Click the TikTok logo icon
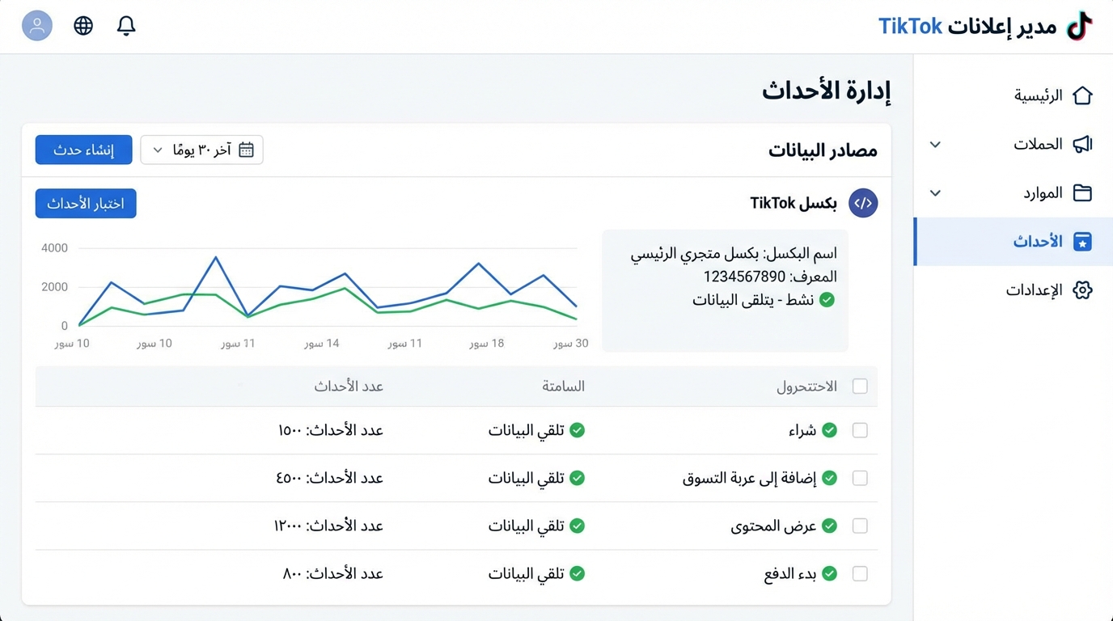Viewport: 1113px width, 621px height. (x=1079, y=26)
